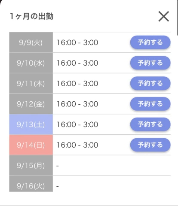Select the 9/11(木) date cell
The image size is (178, 206).
(31, 83)
